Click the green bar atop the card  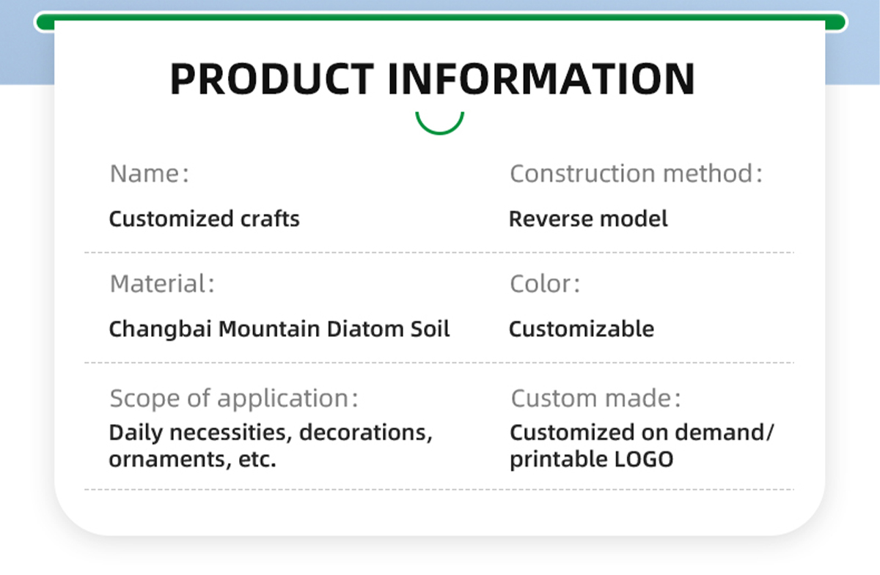[440, 23]
